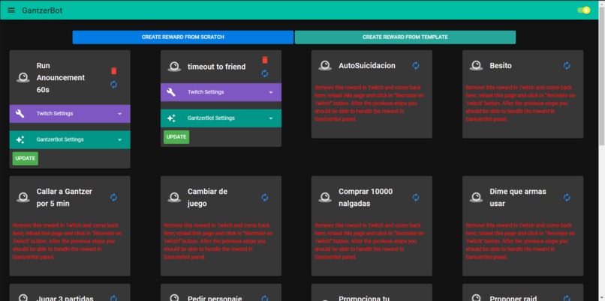
Task: Recreate AutoSuicidacion reward via refresh icon
Action: [416, 66]
